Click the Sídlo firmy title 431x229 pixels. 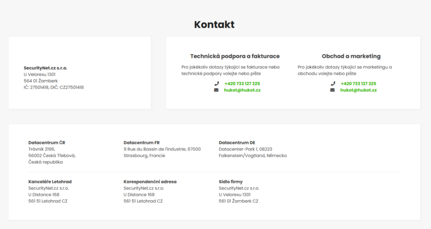click(231, 182)
